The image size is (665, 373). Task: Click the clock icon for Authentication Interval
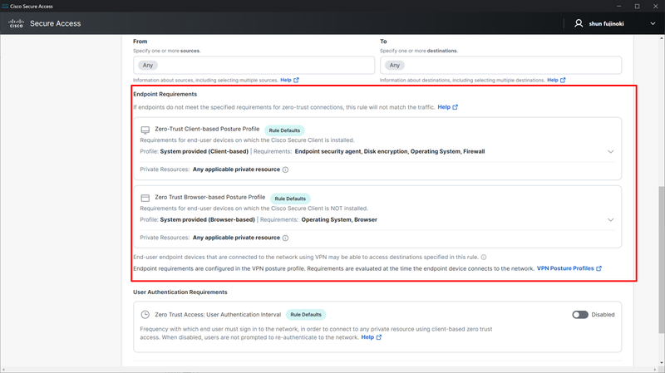(145, 315)
